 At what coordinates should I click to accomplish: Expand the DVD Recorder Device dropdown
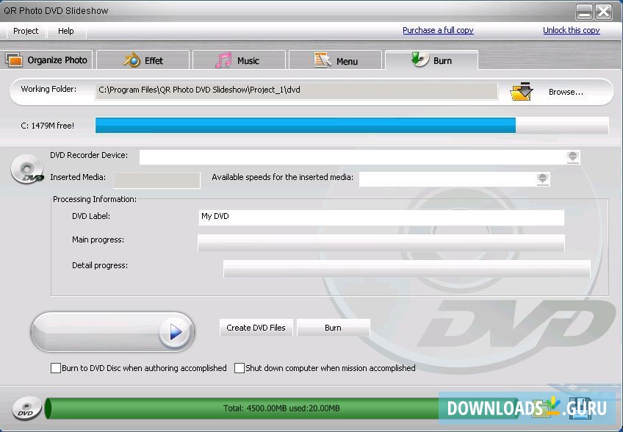pos(572,157)
